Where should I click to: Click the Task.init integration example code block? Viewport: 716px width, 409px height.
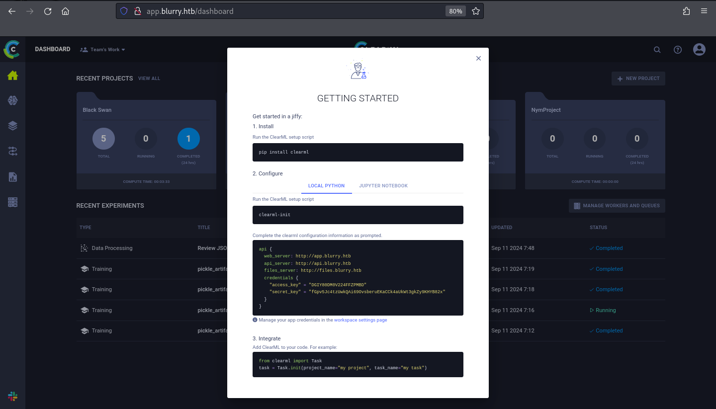(x=358, y=364)
